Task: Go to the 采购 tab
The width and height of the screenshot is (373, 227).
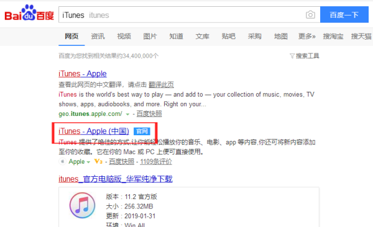Action: pos(255,37)
